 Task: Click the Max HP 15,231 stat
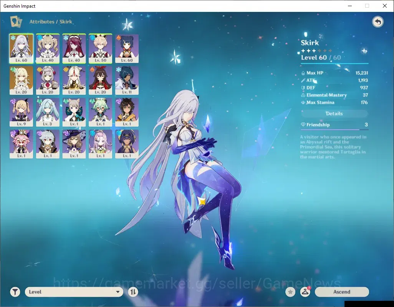[x=334, y=73]
